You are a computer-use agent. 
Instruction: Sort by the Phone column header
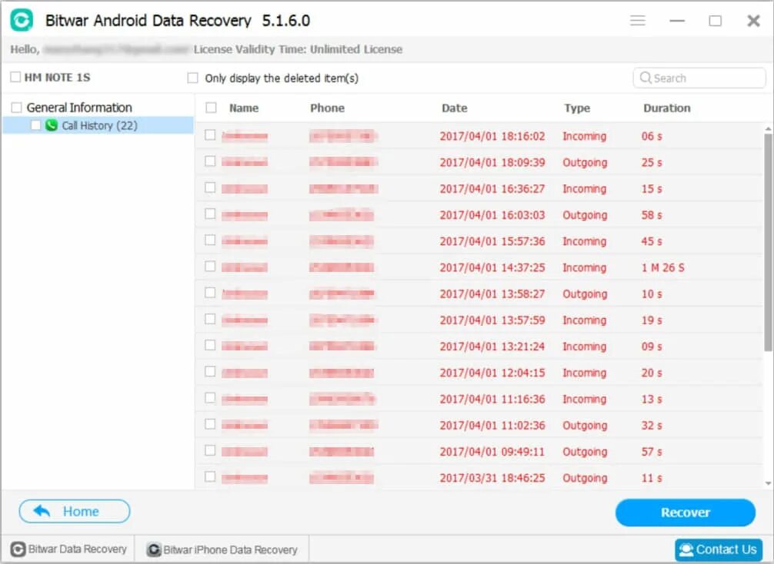pyautogui.click(x=327, y=108)
